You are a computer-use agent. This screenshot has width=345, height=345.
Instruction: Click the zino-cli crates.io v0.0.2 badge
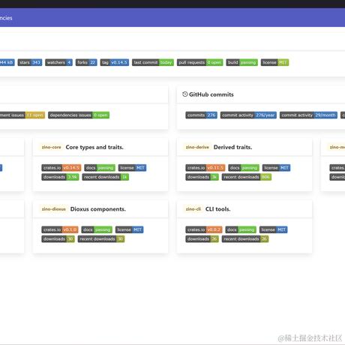pos(204,229)
